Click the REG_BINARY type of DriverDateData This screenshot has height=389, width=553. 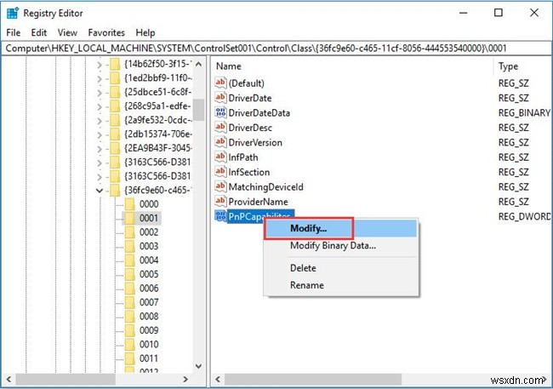tap(524, 112)
